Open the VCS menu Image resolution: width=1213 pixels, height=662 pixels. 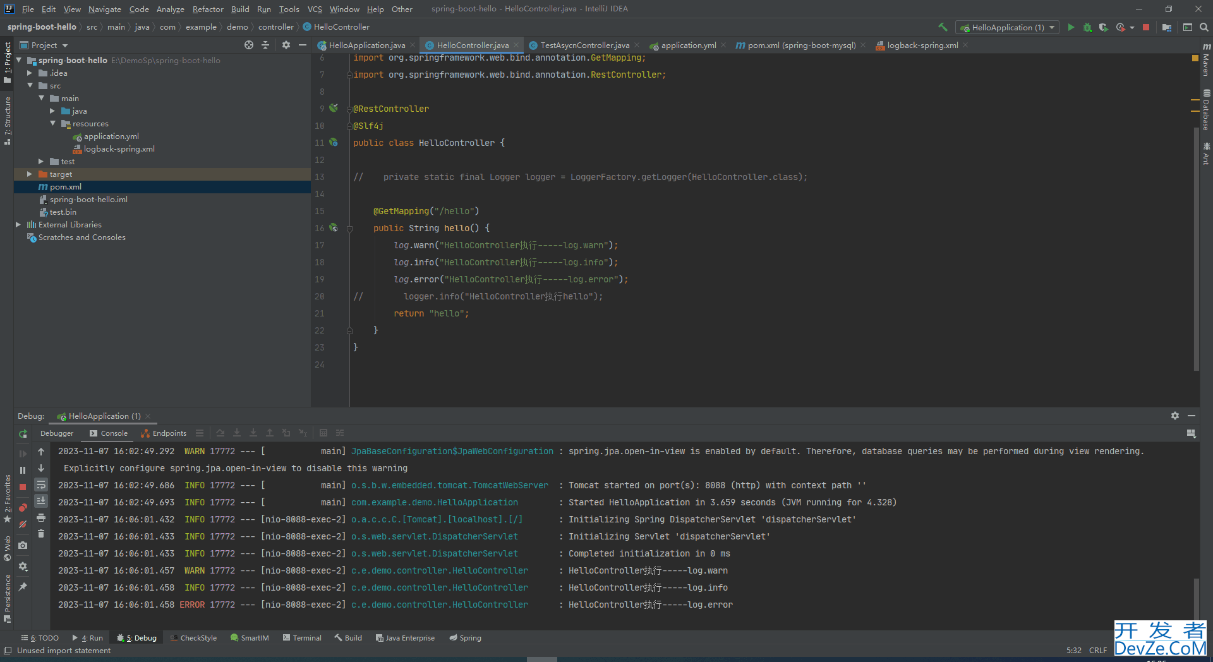pyautogui.click(x=315, y=9)
